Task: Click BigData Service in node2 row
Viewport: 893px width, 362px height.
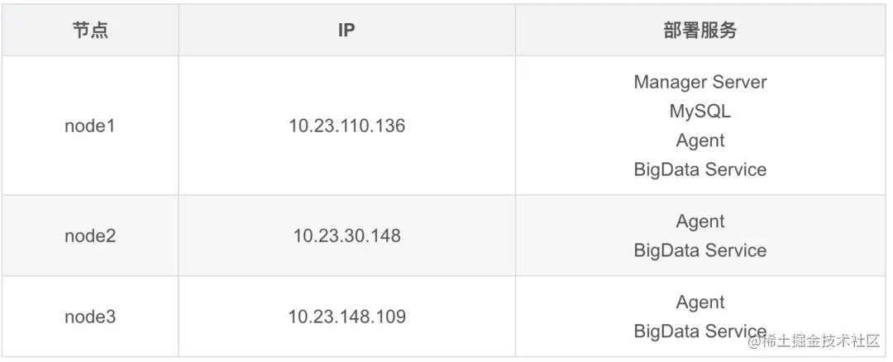Action: coord(700,250)
